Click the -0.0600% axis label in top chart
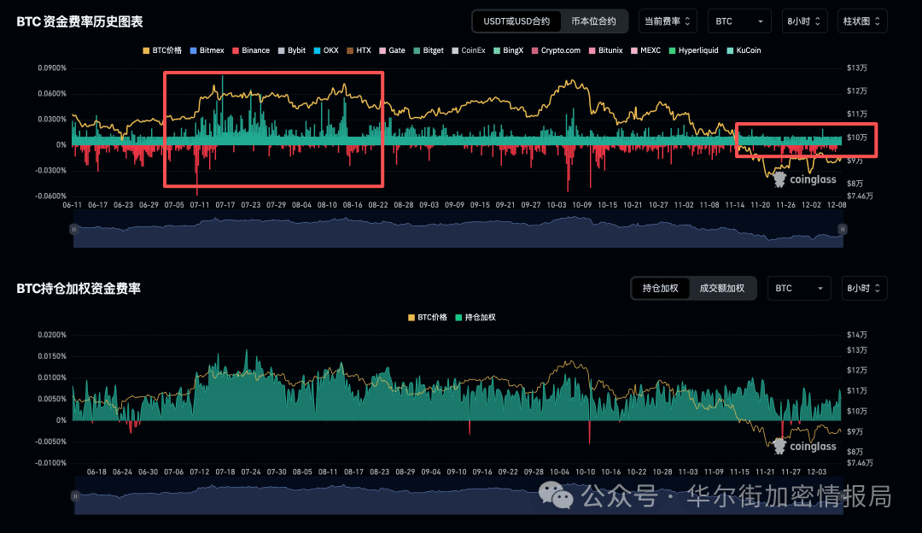 click(x=50, y=196)
